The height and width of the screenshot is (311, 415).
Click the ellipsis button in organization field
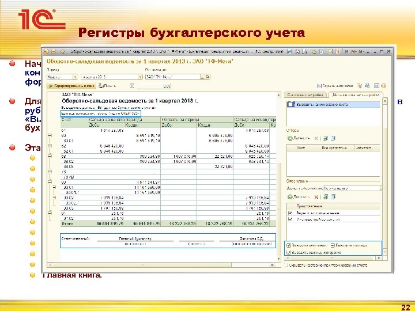(x=202, y=77)
